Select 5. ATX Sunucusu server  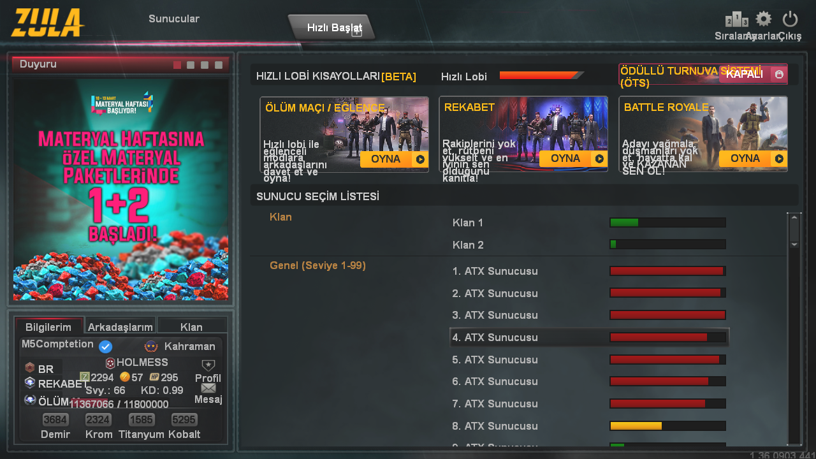point(589,360)
